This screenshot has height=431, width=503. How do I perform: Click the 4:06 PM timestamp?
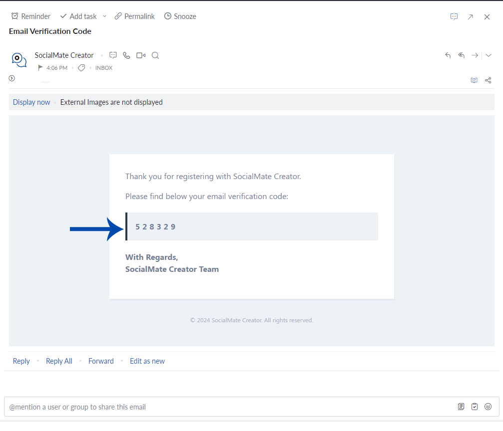(x=57, y=68)
